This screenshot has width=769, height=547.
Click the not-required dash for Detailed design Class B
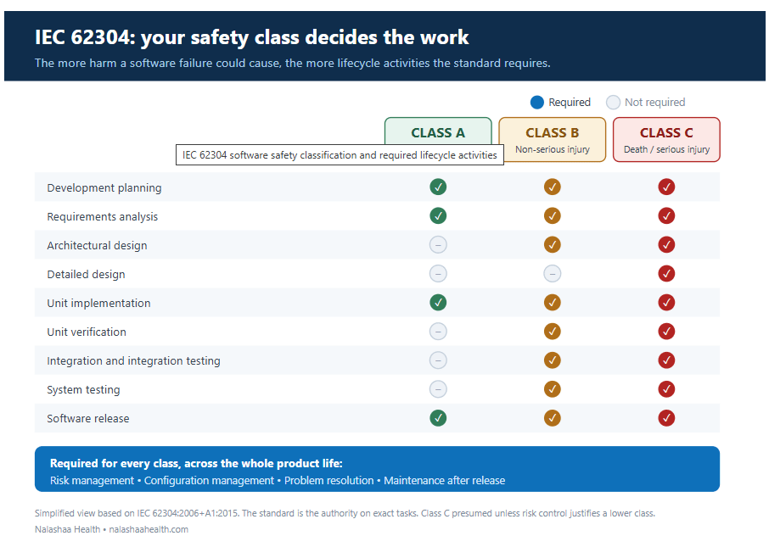pyautogui.click(x=553, y=273)
